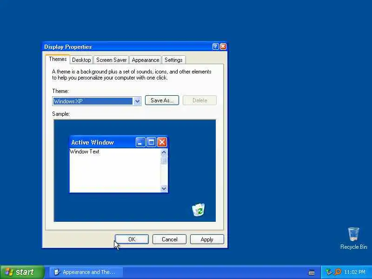The image size is (372, 279).
Task: Click the help question mark icon
Action: click(x=215, y=46)
